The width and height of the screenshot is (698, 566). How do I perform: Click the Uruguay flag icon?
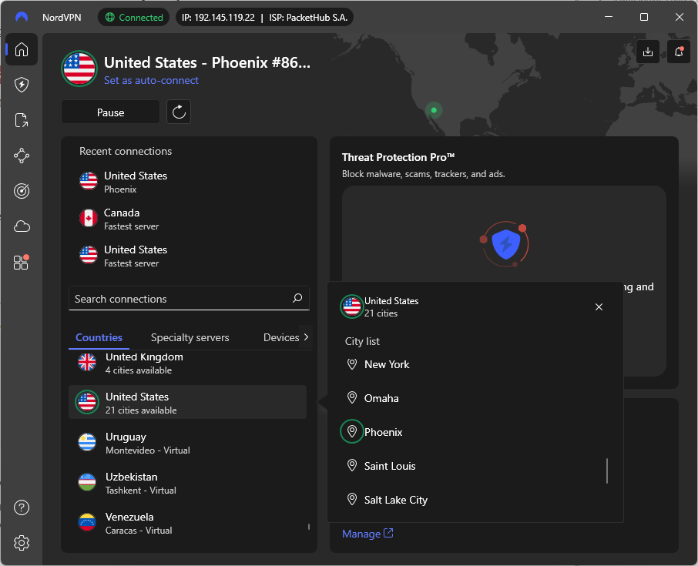pos(87,442)
